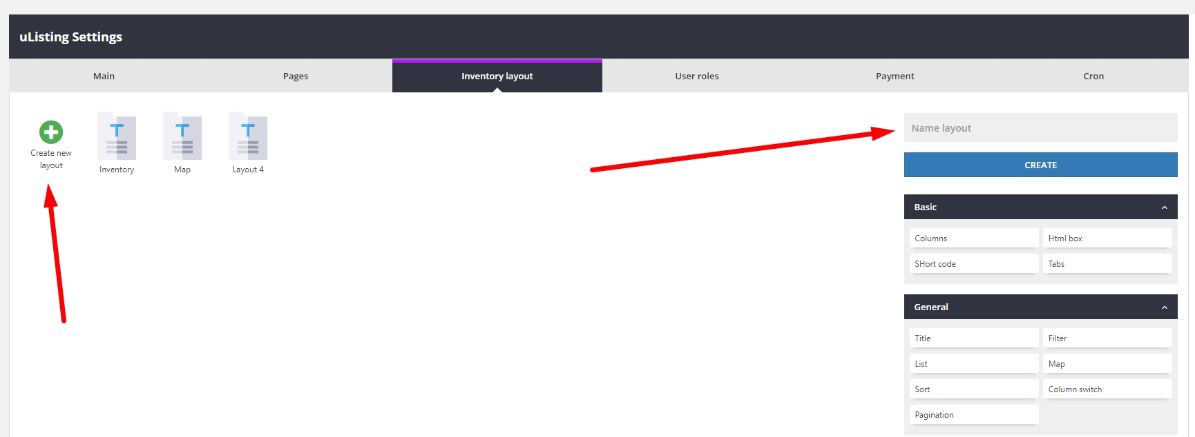Pick the SHort code element
Image resolution: width=1195 pixels, height=437 pixels.
coord(973,264)
